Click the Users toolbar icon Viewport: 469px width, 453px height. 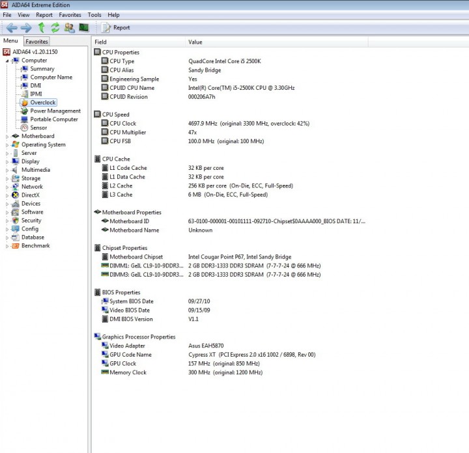click(70, 28)
